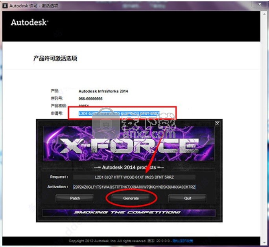Image resolution: width=269 pixels, height=247 pixels.
Task: Click the Autodesk 2014 products label
Action: click(129, 167)
